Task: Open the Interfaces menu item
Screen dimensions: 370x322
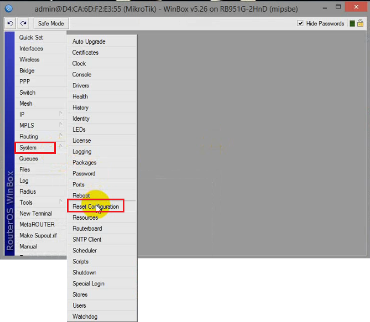Action: pyautogui.click(x=31, y=48)
